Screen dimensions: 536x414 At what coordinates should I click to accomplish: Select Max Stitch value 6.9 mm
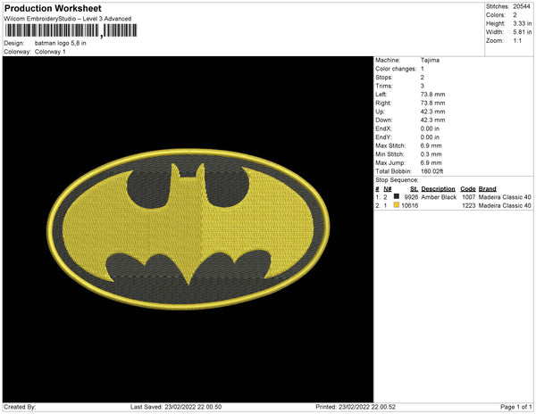point(431,145)
